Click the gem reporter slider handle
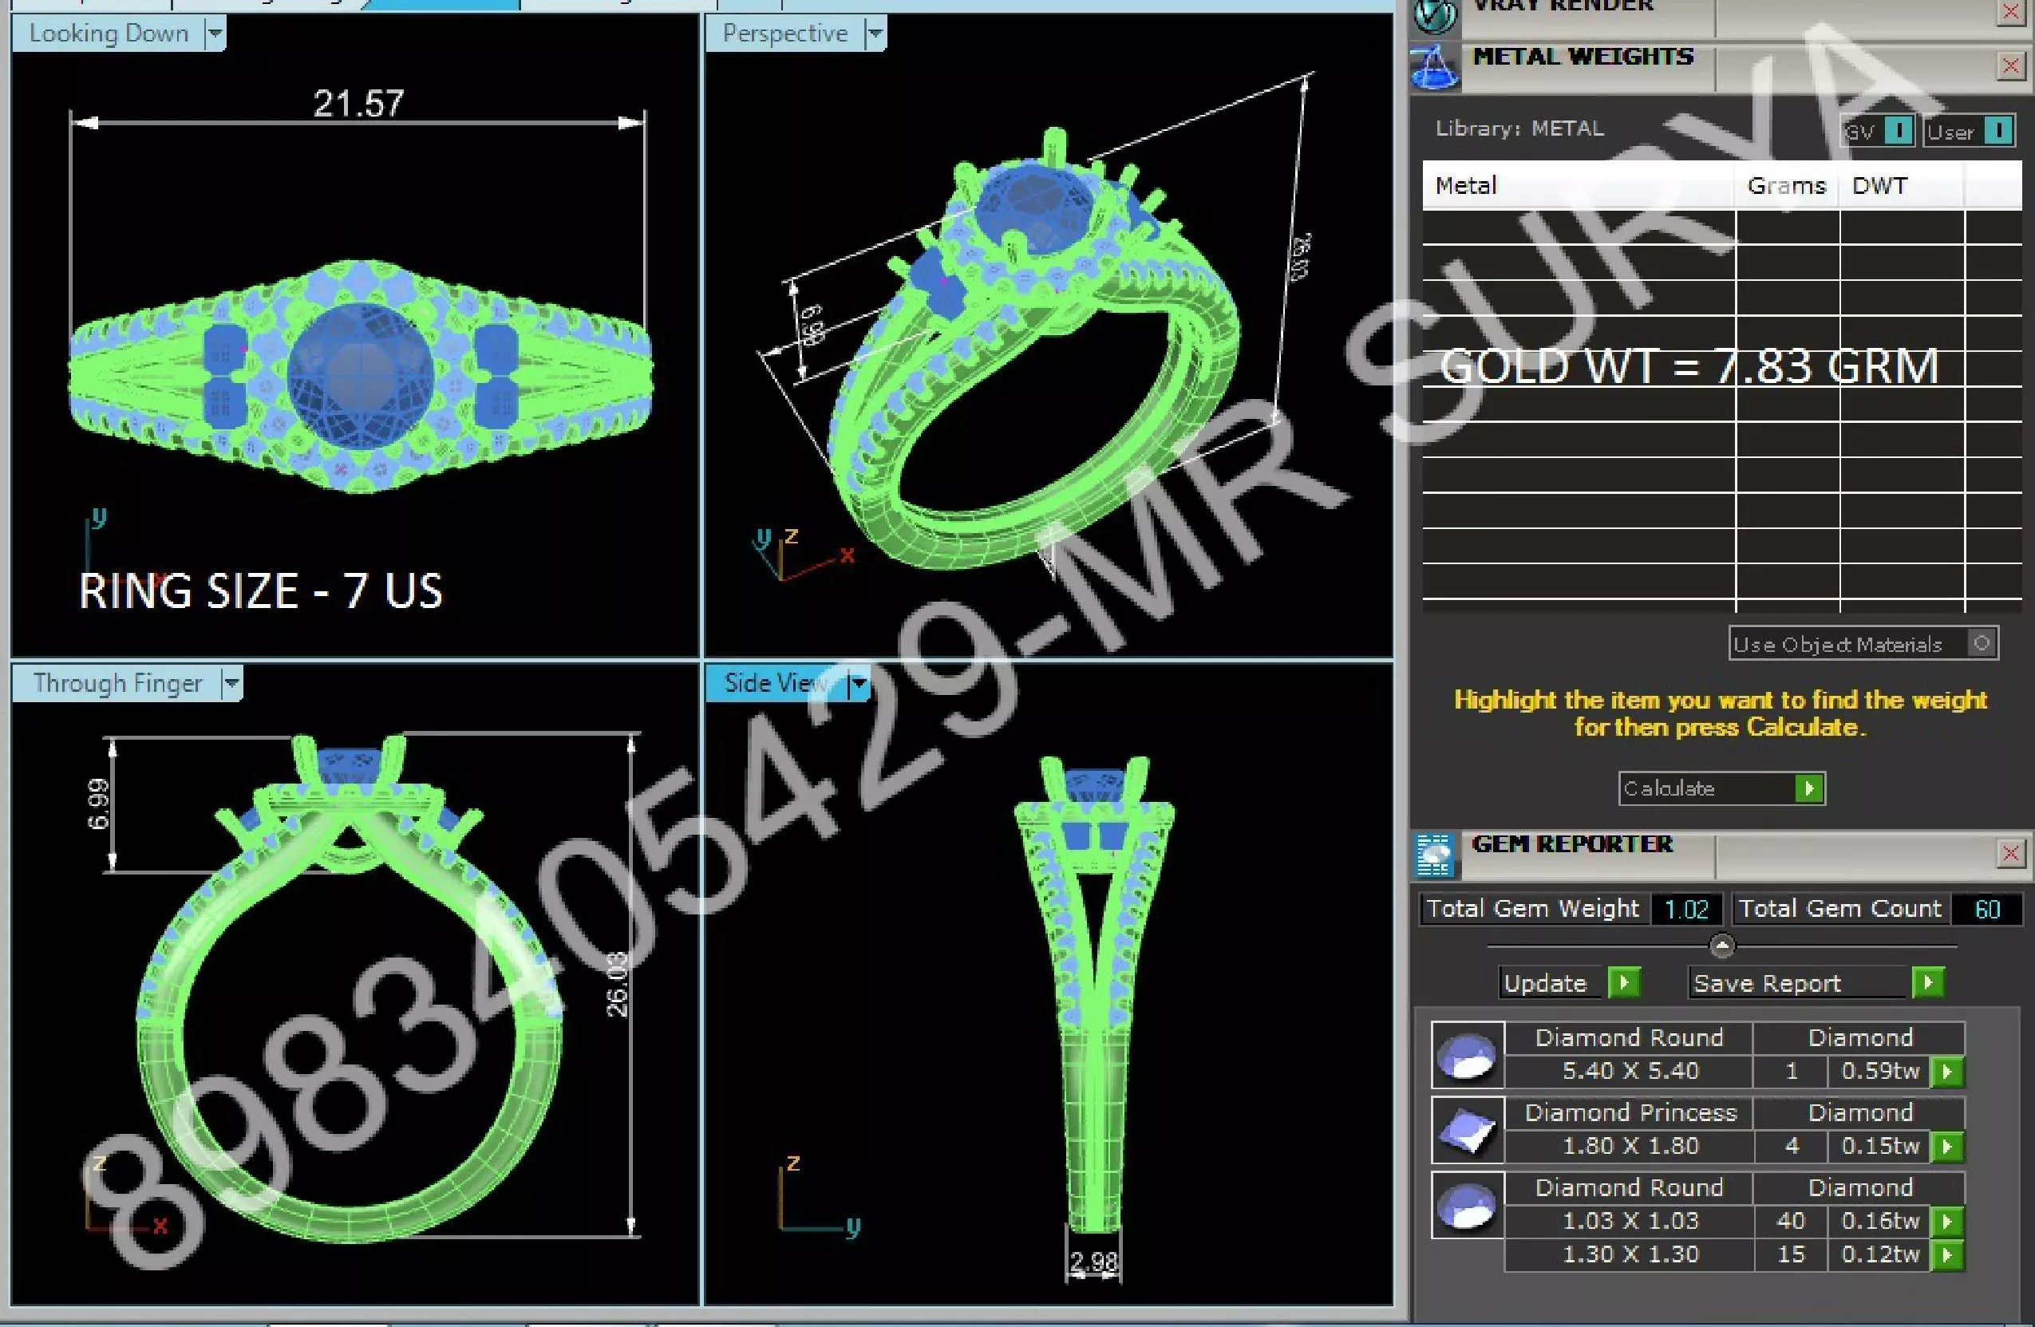 pos(1722,946)
